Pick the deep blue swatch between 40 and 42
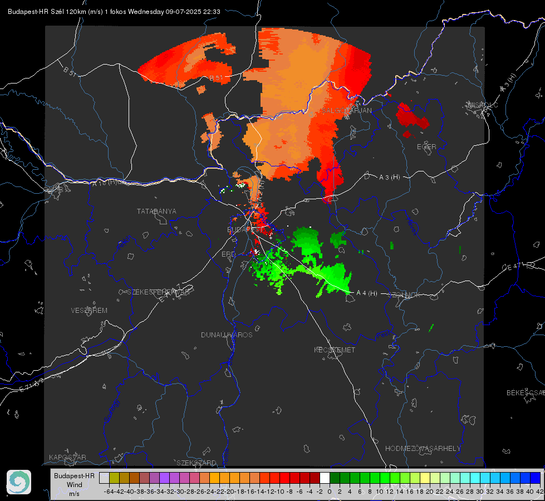Image resolution: width=545 pixels, height=501 pixels. [x=536, y=478]
